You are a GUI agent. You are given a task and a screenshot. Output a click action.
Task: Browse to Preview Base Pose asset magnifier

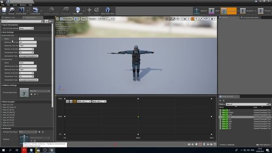(35, 94)
